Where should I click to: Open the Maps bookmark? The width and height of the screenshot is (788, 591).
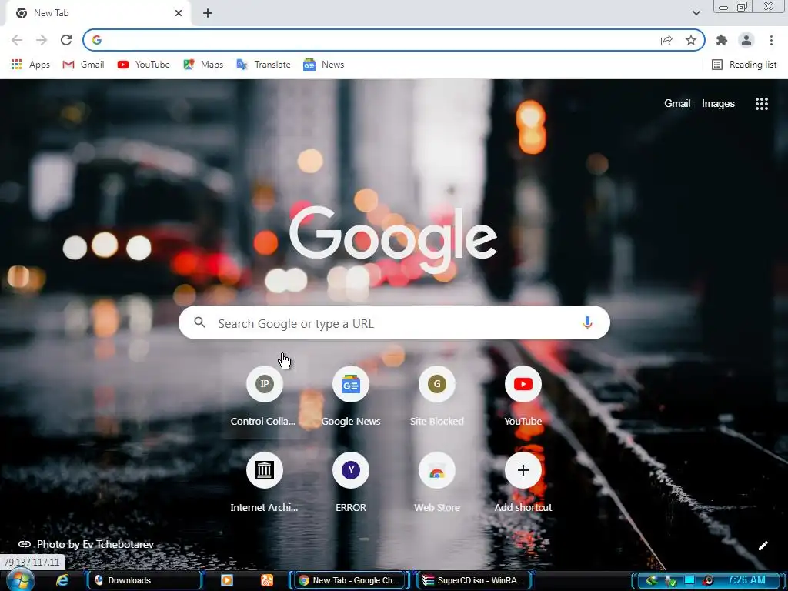point(203,65)
